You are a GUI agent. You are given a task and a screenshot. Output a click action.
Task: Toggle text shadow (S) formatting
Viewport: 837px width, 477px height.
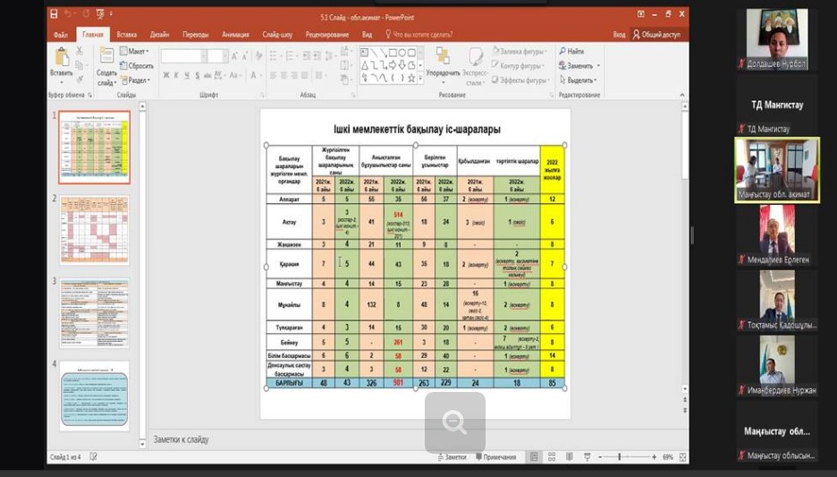point(197,75)
